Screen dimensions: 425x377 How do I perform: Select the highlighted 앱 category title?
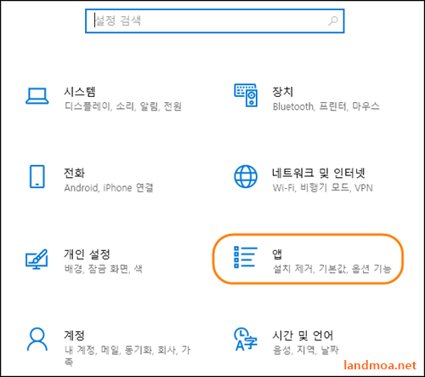click(277, 254)
